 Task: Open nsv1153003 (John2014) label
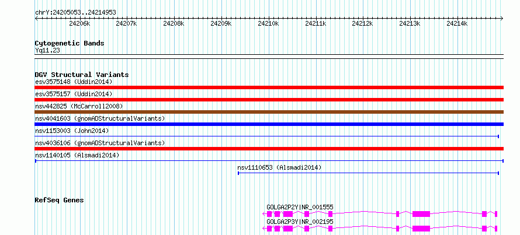click(x=72, y=131)
